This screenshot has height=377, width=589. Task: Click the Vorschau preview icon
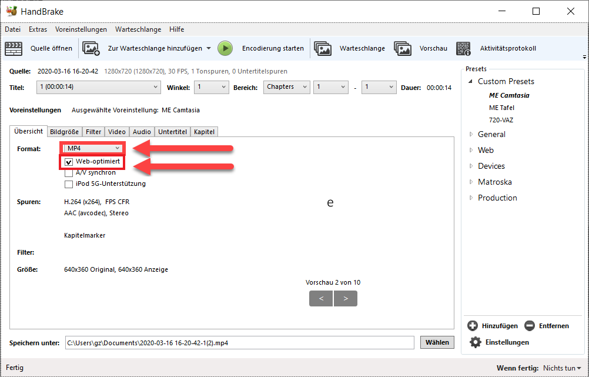[x=403, y=48]
